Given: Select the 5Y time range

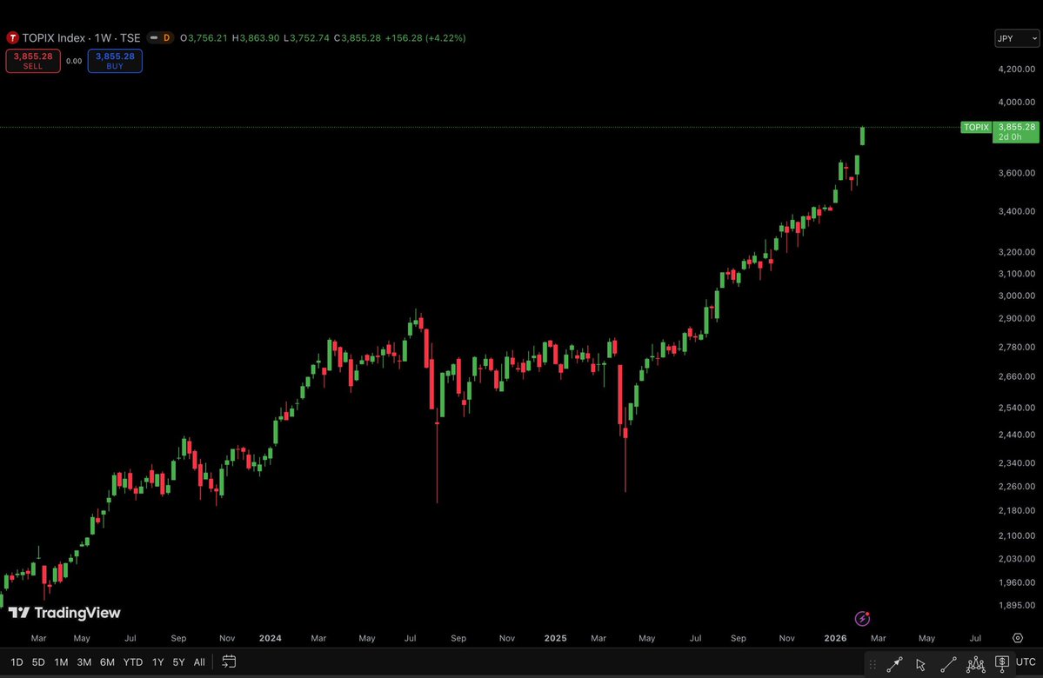Looking at the screenshot, I should tap(178, 661).
